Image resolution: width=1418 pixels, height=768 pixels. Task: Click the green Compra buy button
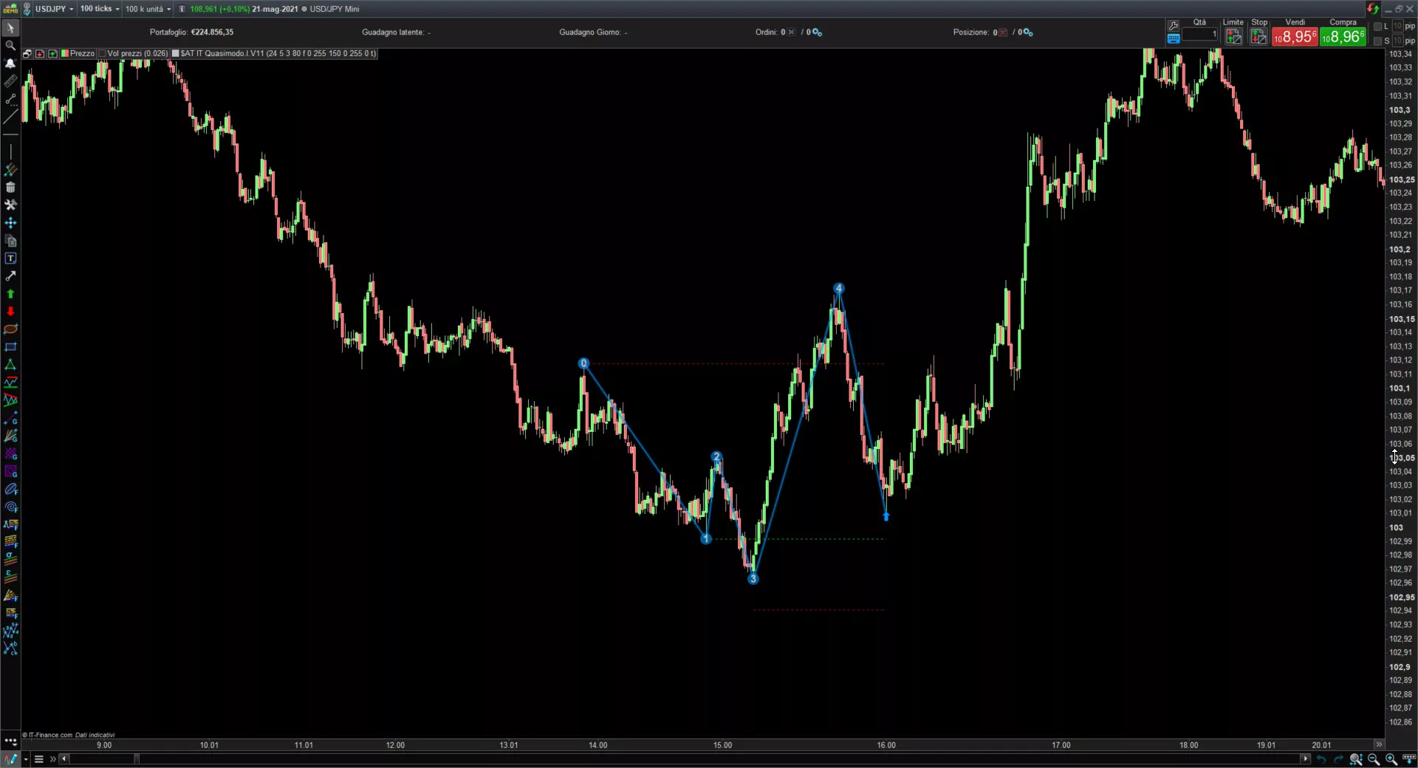pos(1343,37)
